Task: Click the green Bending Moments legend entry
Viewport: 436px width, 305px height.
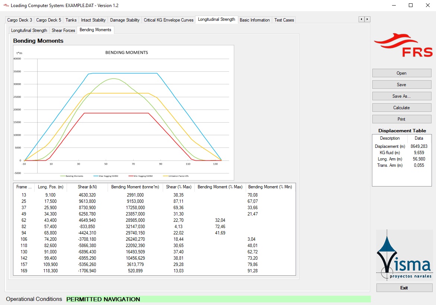Action: [x=72, y=176]
